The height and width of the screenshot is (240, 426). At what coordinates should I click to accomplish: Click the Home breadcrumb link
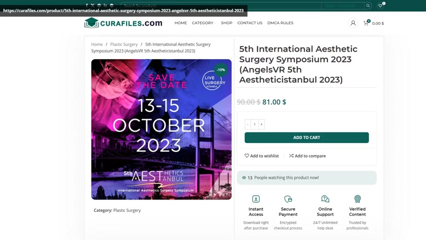[97, 44]
